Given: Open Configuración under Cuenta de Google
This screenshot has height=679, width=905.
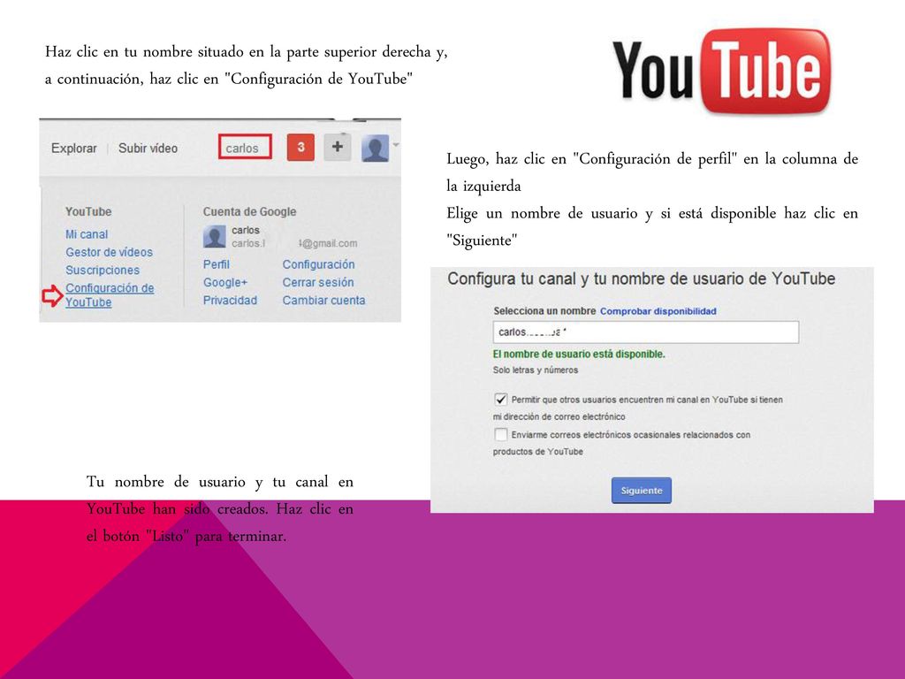Looking at the screenshot, I should point(318,264).
